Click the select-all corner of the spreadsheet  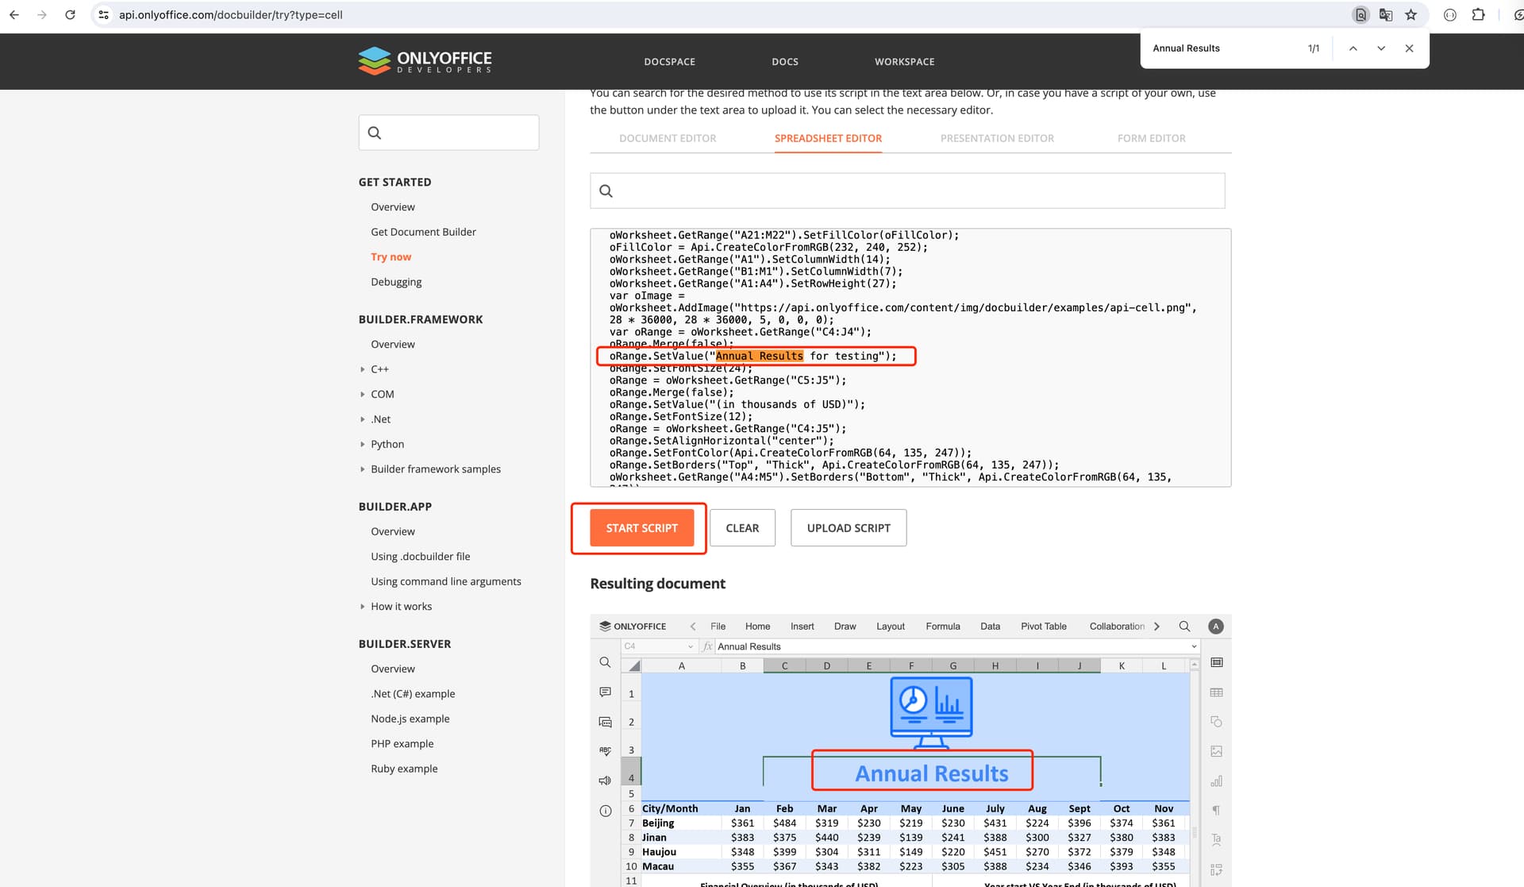633,665
